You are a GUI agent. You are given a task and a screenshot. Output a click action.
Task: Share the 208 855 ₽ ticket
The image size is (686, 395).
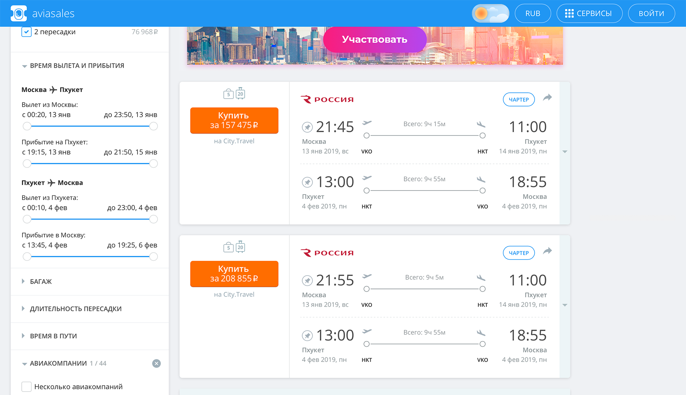tap(547, 251)
